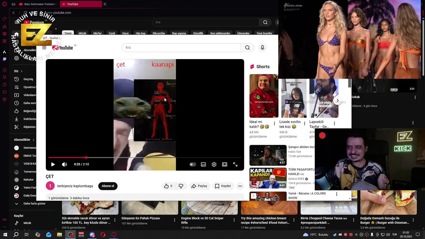Open Discord from the Windows taskbar

pyautogui.click(x=92, y=235)
